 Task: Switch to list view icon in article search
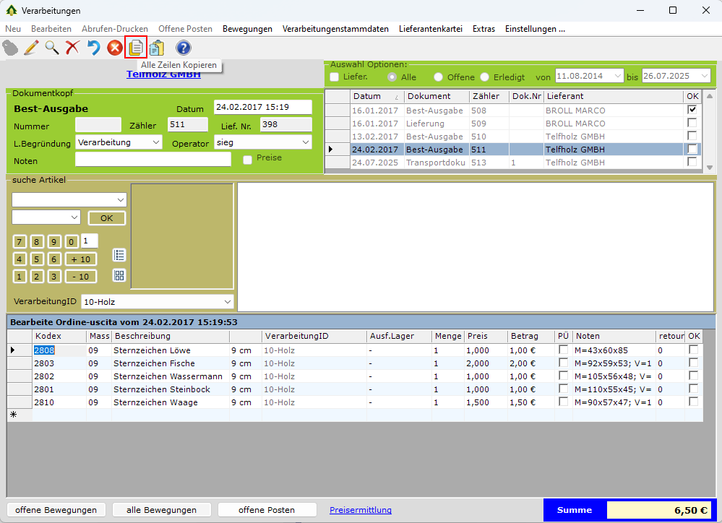[x=119, y=254]
